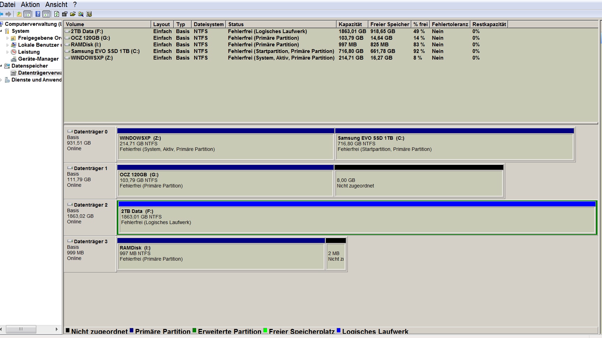Click the open-folder toolbar icon
The image size is (602, 338).
[x=73, y=14]
